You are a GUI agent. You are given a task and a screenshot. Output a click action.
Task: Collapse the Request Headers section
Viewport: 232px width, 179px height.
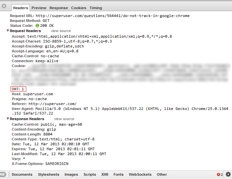tap(8, 31)
